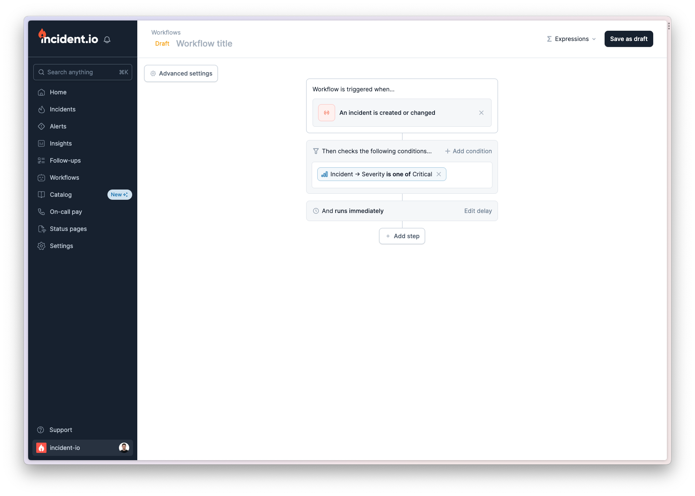Click the severity bars icon in condition
Image resolution: width=695 pixels, height=496 pixels.
point(324,174)
